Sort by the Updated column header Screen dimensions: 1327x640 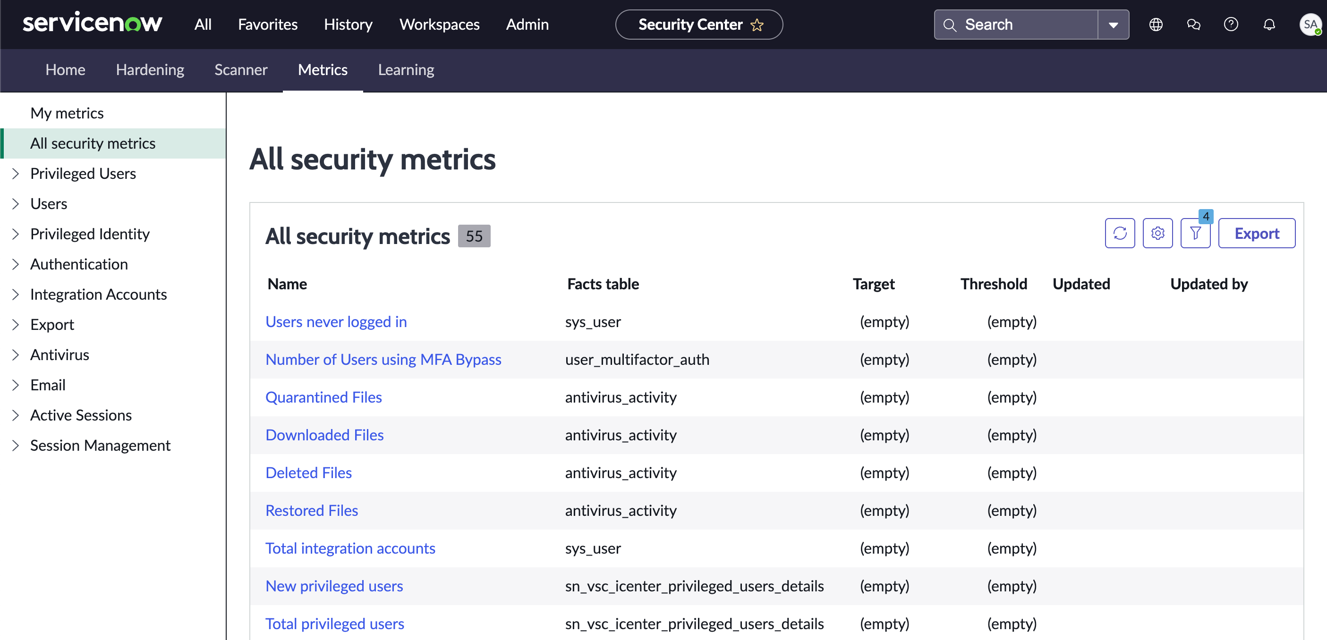(1081, 284)
